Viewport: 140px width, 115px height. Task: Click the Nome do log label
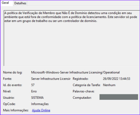point(13,72)
